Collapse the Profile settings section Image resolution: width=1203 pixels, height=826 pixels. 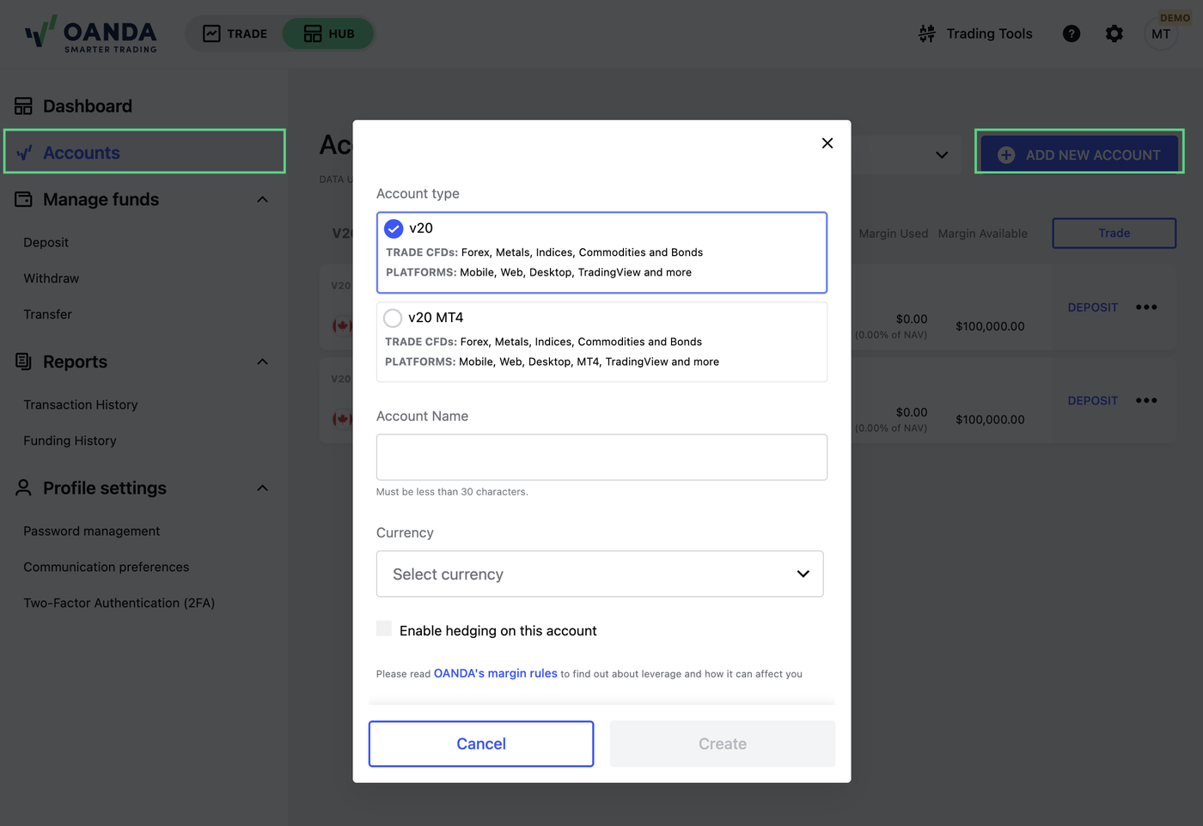263,488
